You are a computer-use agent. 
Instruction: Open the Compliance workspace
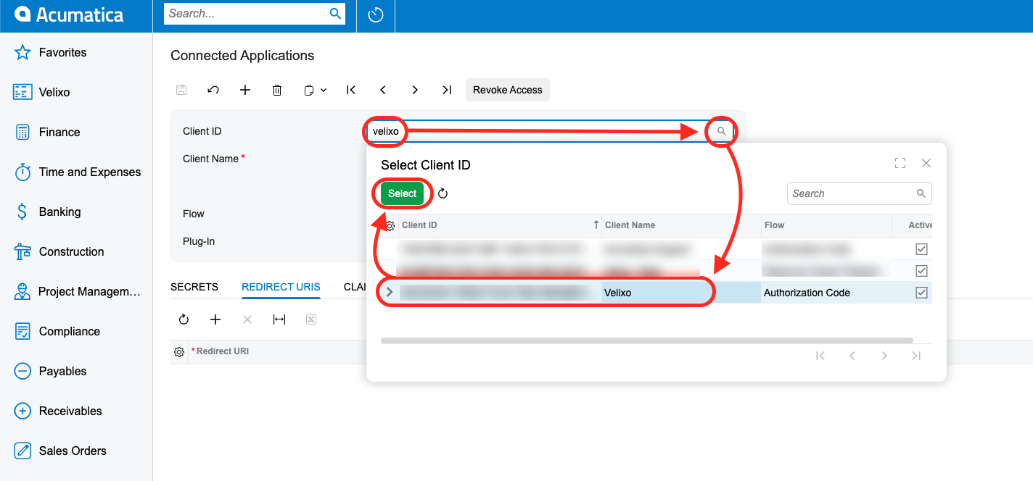[x=69, y=332]
